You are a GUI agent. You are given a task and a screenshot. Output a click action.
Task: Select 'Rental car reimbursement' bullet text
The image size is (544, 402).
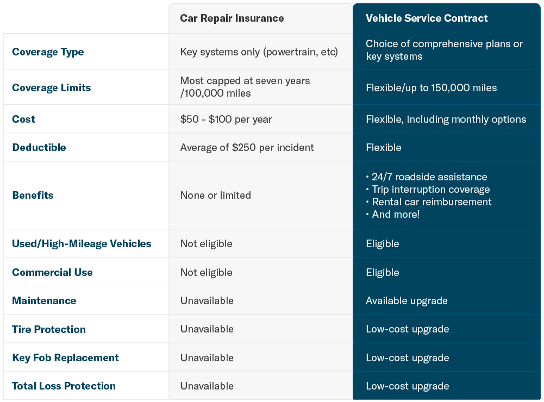coord(432,202)
